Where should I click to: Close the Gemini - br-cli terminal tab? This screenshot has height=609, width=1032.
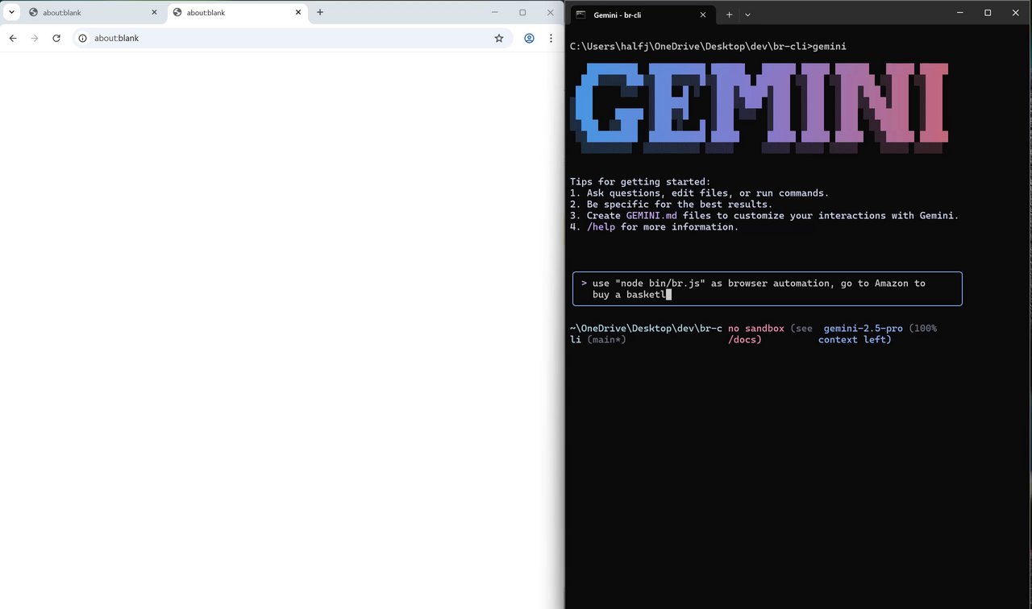[702, 14]
